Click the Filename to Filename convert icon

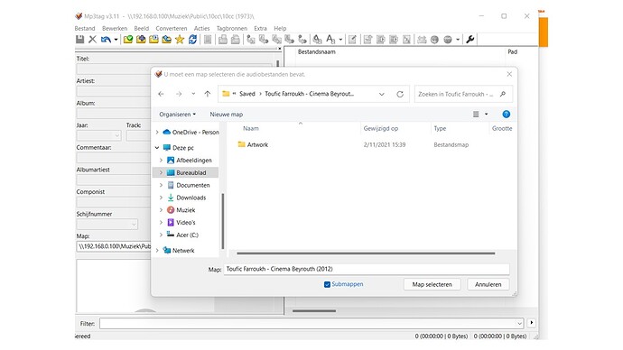[x=276, y=40]
